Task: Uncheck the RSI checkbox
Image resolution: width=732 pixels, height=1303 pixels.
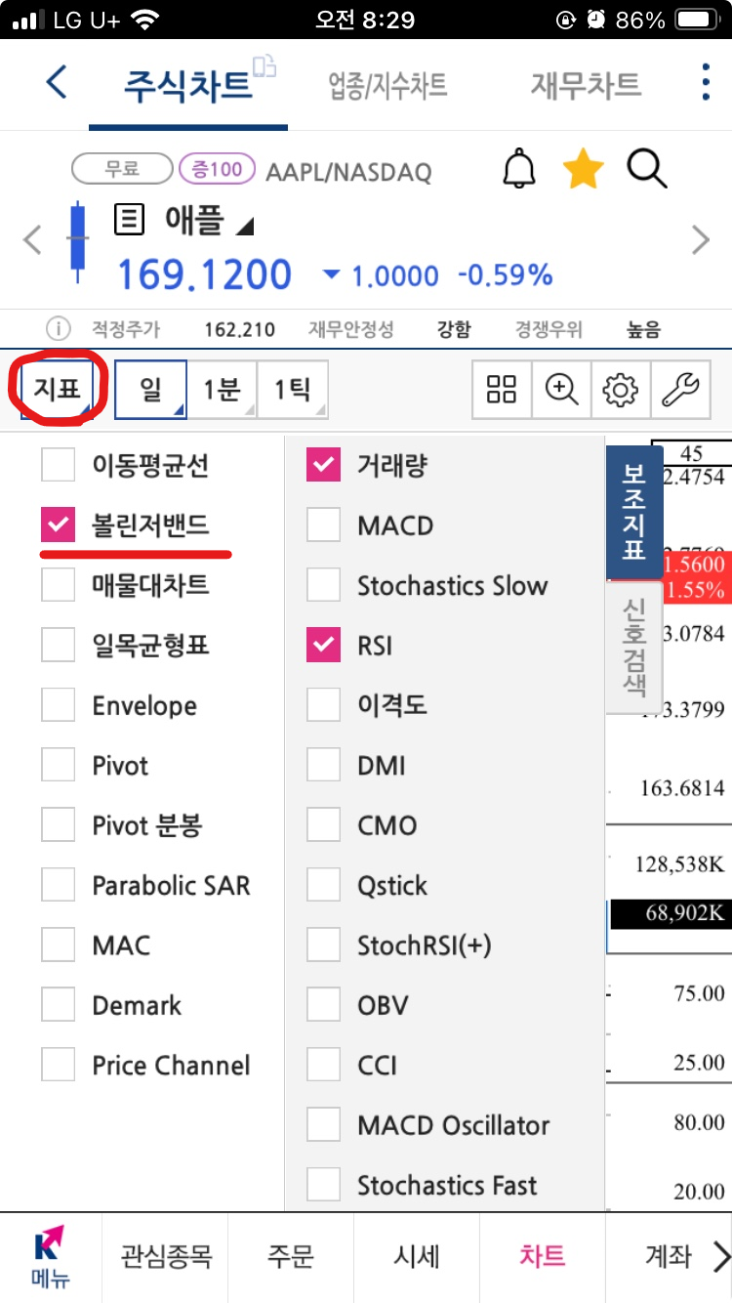Action: click(324, 646)
